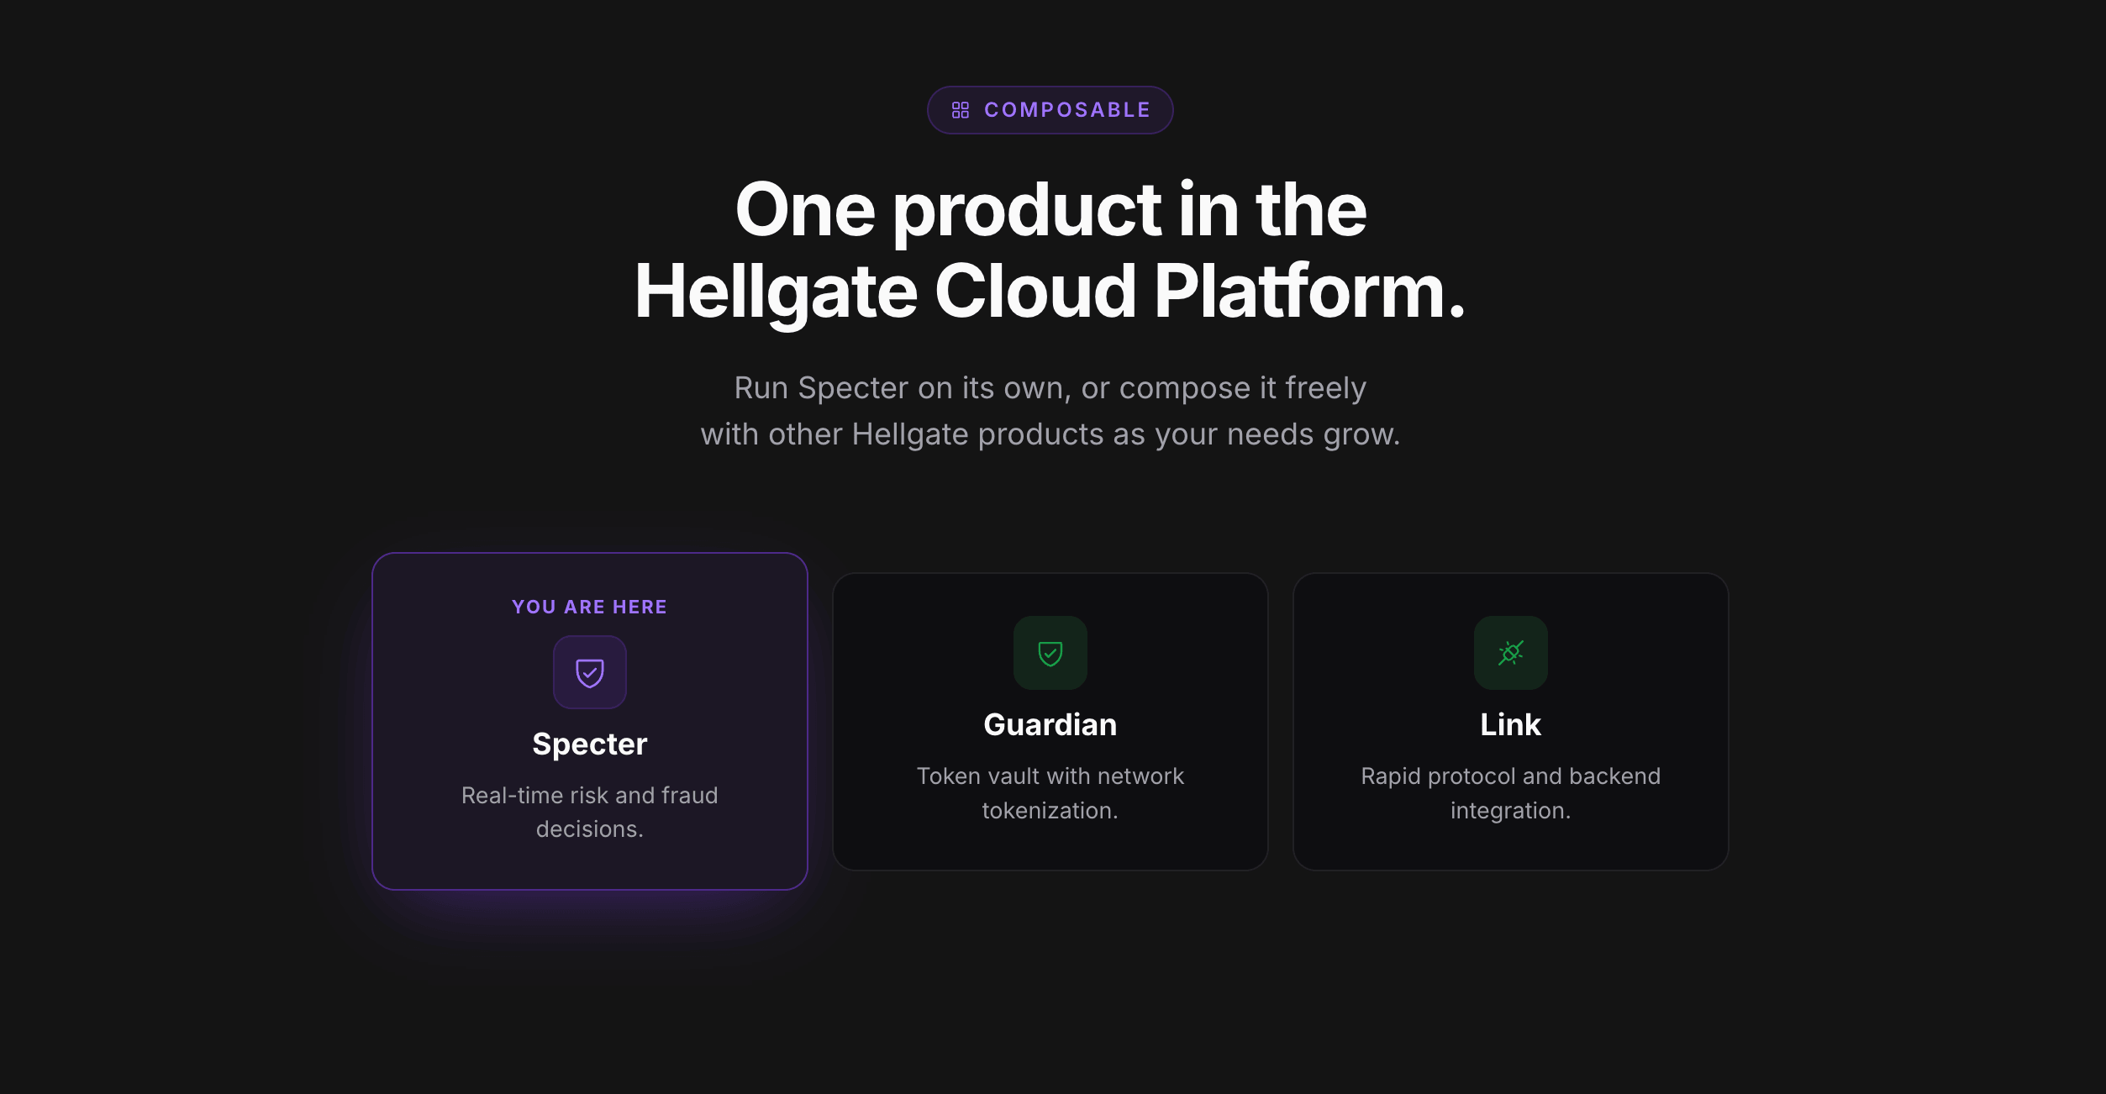The width and height of the screenshot is (2106, 1094).
Task: Click the purple shield icon for Specter
Action: [x=590, y=672]
